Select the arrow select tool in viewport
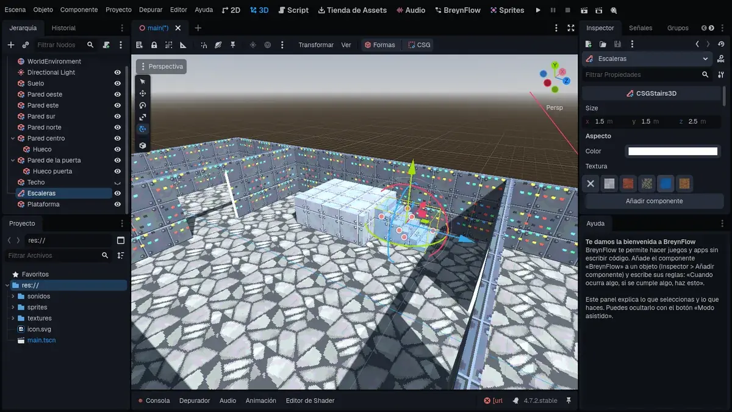 (x=143, y=82)
